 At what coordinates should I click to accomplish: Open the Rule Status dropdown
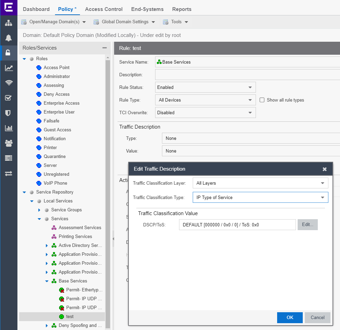(x=205, y=87)
